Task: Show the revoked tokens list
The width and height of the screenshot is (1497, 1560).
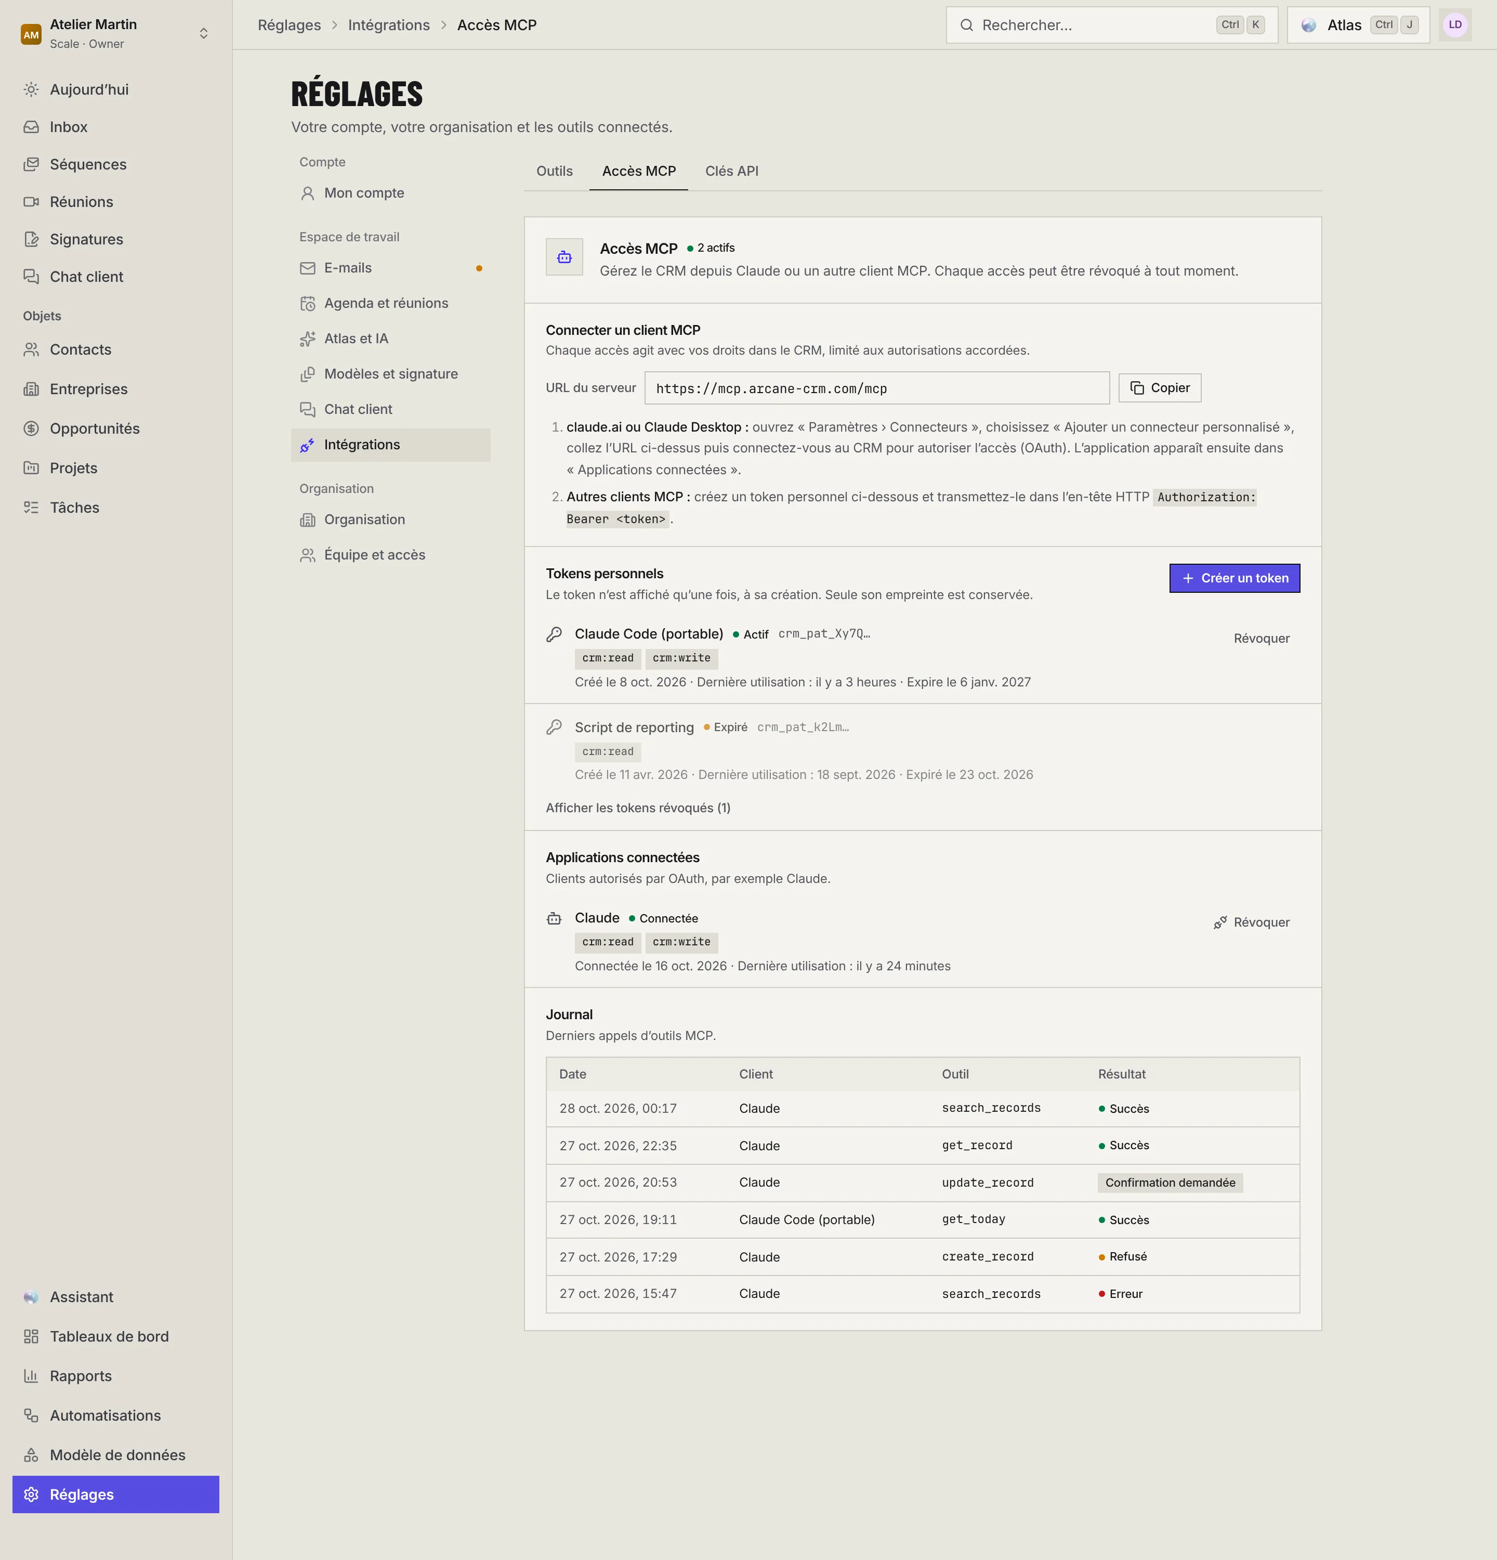Action: (x=638, y=808)
